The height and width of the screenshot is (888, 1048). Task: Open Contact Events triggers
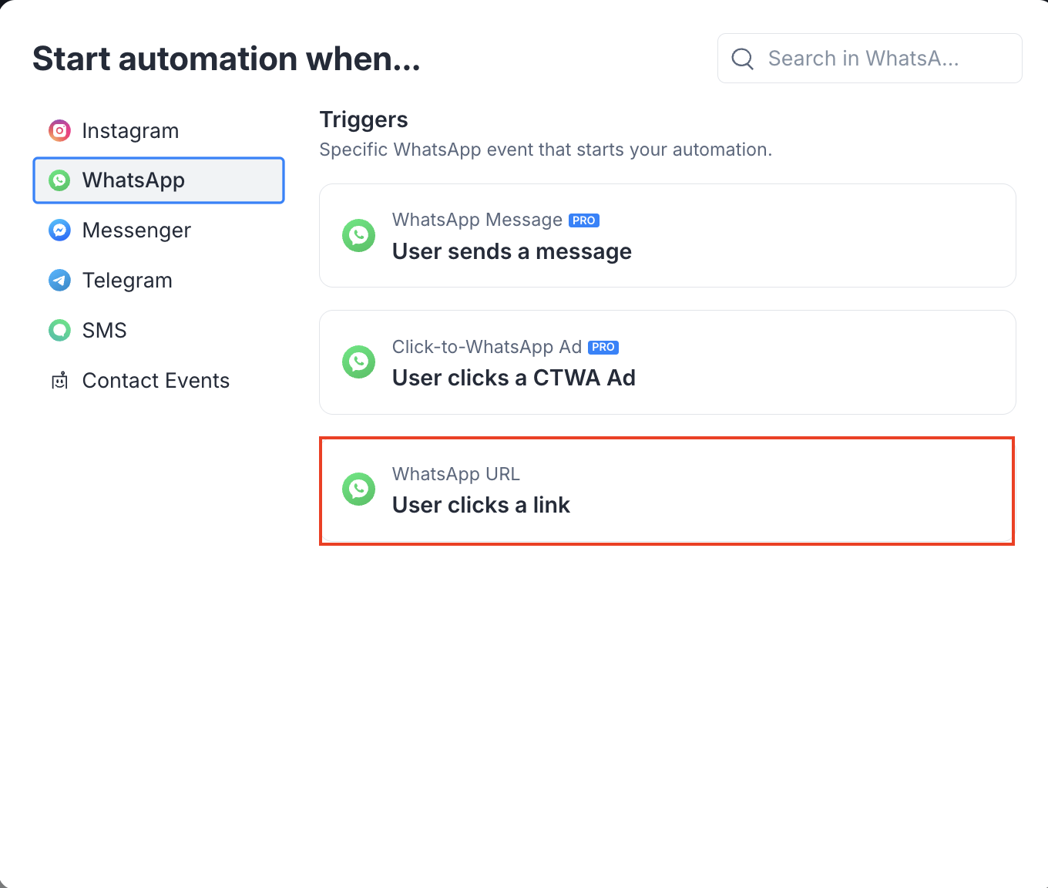point(159,381)
